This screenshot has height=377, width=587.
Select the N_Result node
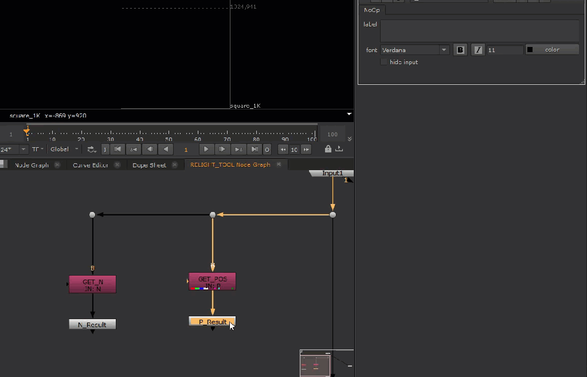(92, 324)
